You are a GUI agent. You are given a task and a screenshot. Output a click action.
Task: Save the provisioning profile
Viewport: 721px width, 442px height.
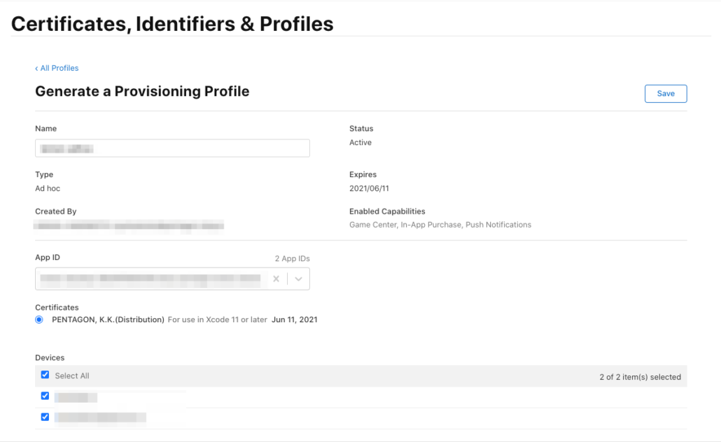point(665,94)
